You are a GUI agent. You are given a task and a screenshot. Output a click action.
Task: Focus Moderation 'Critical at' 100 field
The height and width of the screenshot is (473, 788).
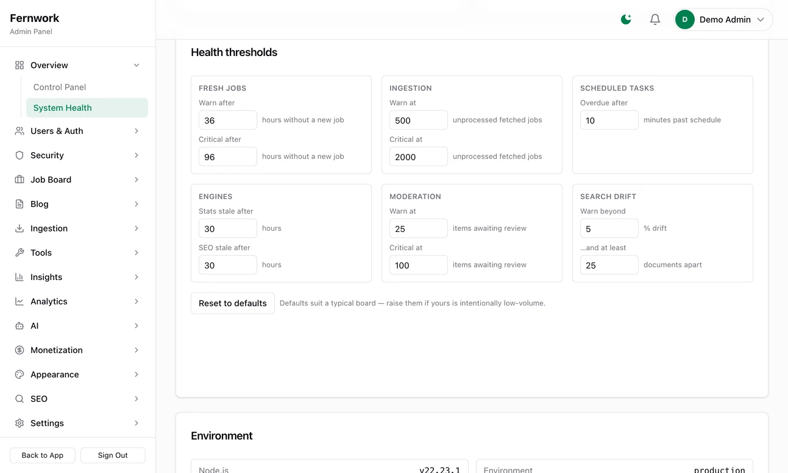click(x=419, y=265)
